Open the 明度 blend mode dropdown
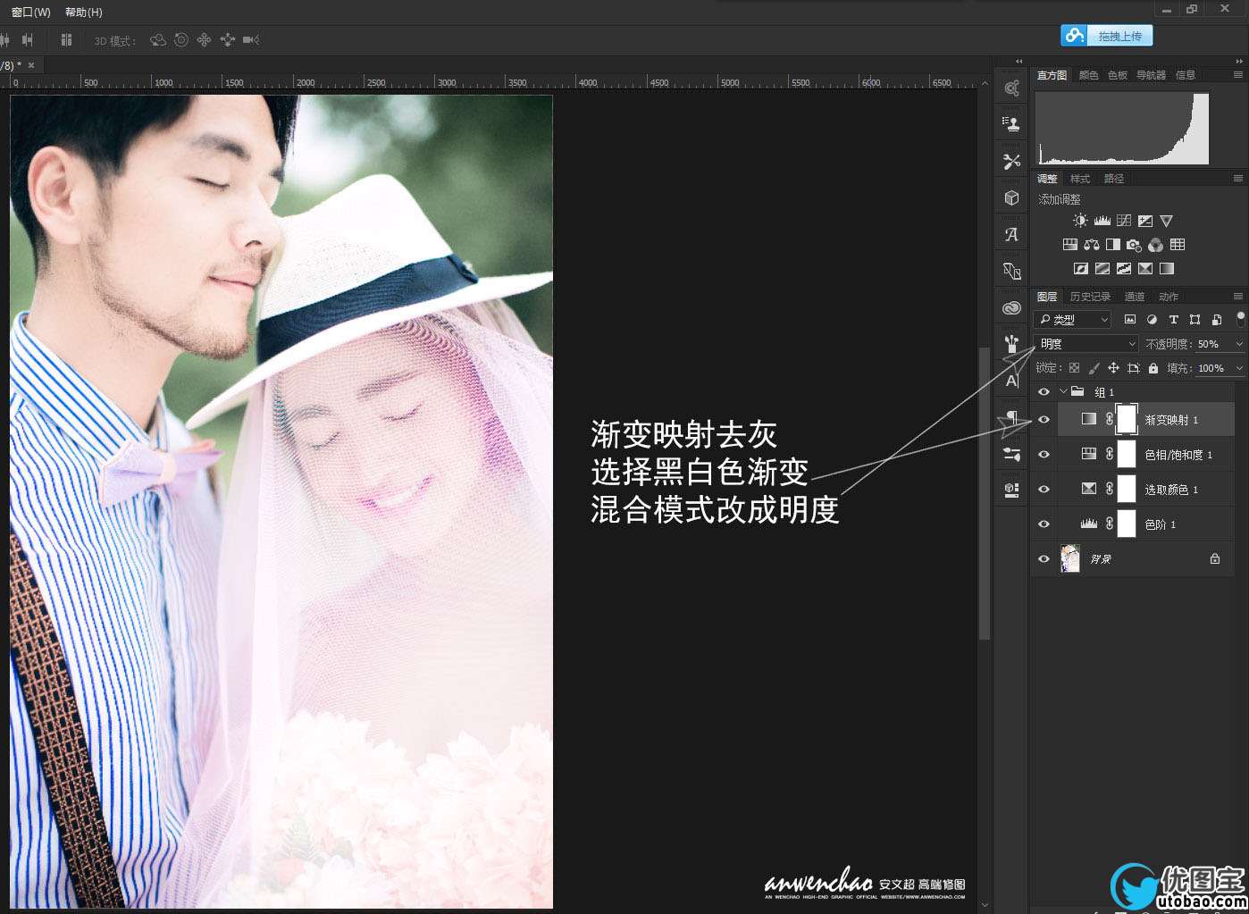 (1086, 344)
